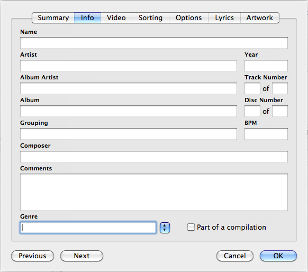The width and height of the screenshot is (308, 272).
Task: Open the Sorting tab
Action: click(150, 17)
